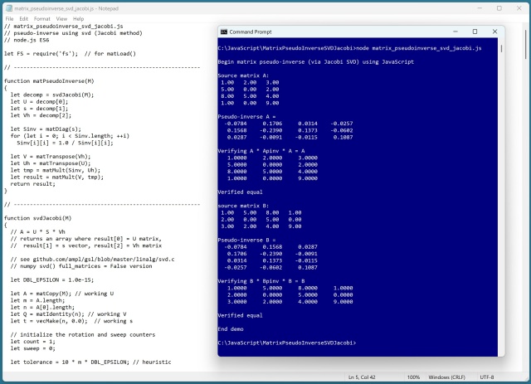Click the final command prompt input line
The height and width of the screenshot is (384, 531).
[x=287, y=343]
